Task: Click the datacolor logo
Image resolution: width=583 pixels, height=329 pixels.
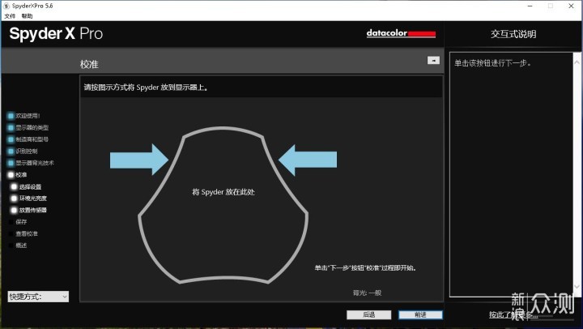Action: tap(401, 33)
